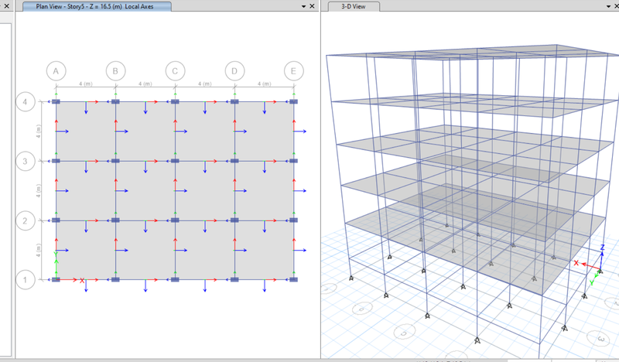
Task: Select the column at grid C-4
Action: click(175, 101)
